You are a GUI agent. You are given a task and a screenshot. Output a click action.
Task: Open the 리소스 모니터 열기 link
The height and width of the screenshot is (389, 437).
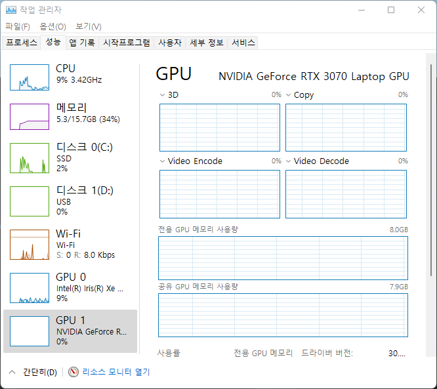[116, 372]
